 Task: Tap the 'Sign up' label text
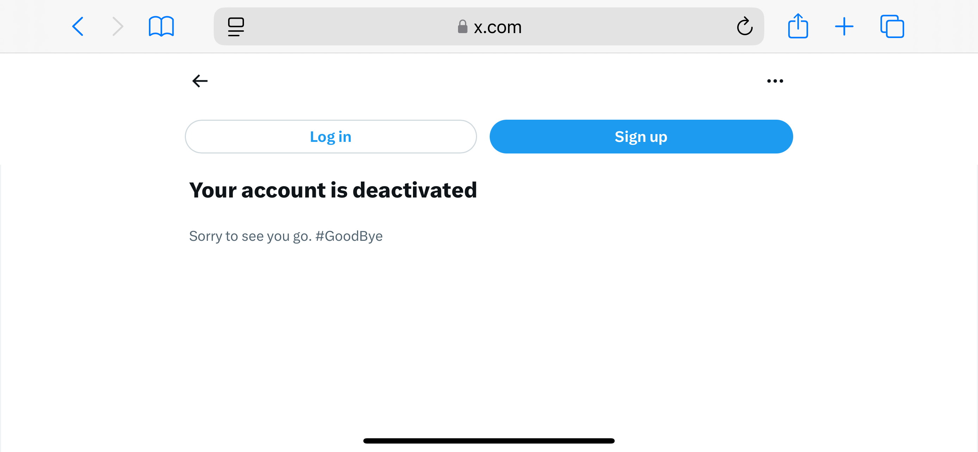[x=641, y=137]
